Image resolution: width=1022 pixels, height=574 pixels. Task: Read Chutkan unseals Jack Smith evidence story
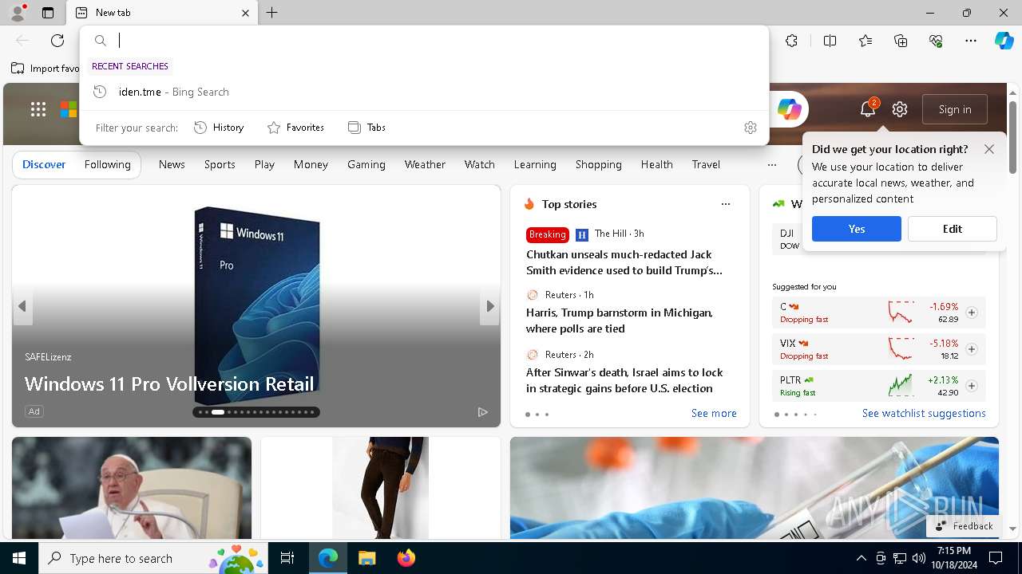tap(624, 262)
